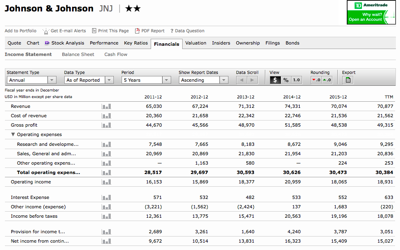Increase decimal rounding with green arrow button
The width and height of the screenshot is (400, 250).
click(x=327, y=80)
